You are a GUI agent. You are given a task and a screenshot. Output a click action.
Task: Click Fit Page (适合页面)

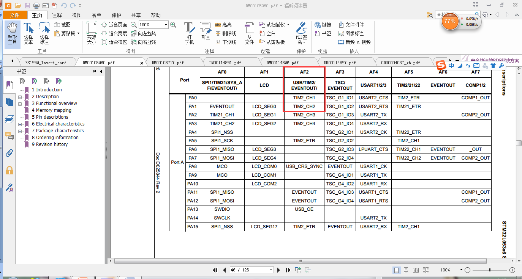[x=114, y=25]
